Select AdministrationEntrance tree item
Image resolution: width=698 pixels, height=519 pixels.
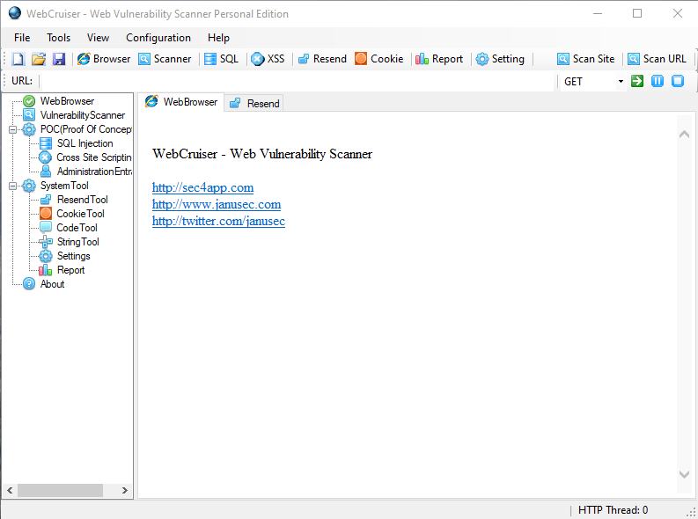[x=94, y=172]
